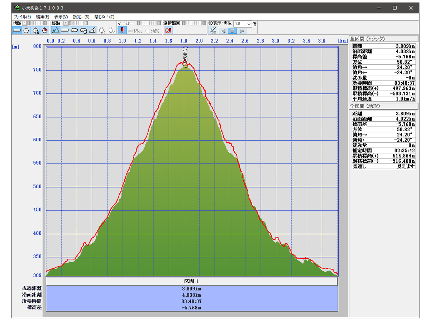Click the 3D view icon
The height and width of the screenshot is (322, 430).
click(212, 31)
